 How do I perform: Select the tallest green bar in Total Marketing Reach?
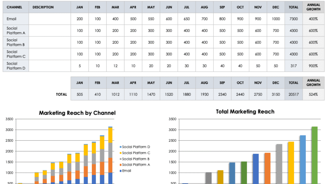(314, 155)
